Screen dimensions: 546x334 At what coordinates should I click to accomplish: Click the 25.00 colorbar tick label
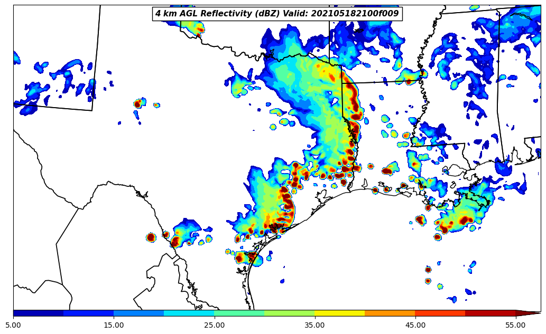tap(214, 326)
